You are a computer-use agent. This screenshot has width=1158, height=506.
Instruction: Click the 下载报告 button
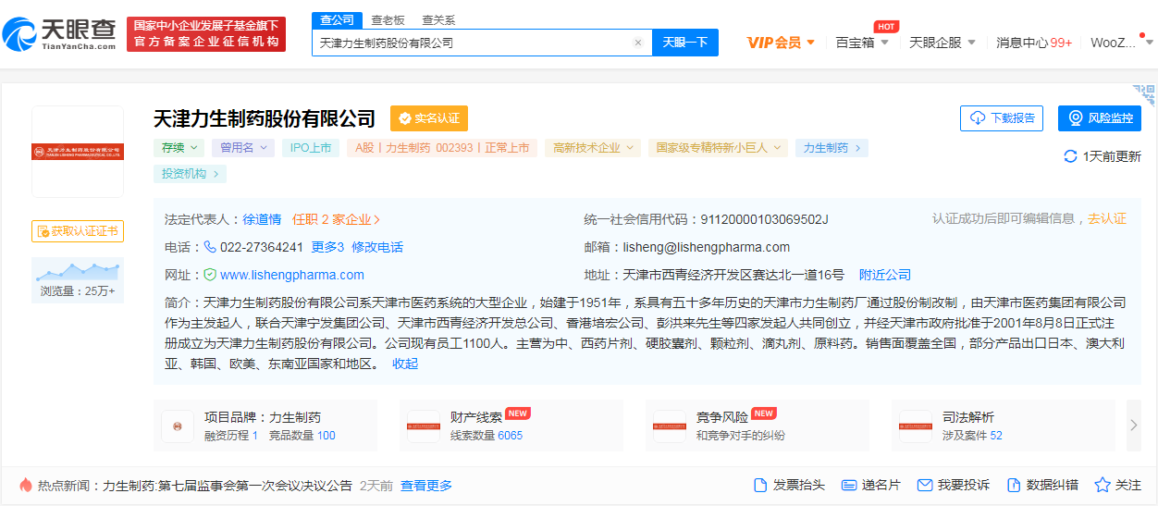coord(1002,118)
